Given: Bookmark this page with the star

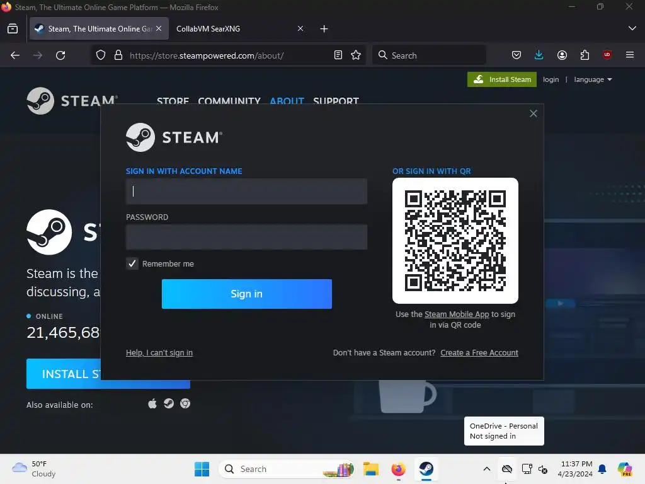Looking at the screenshot, I should (x=357, y=55).
